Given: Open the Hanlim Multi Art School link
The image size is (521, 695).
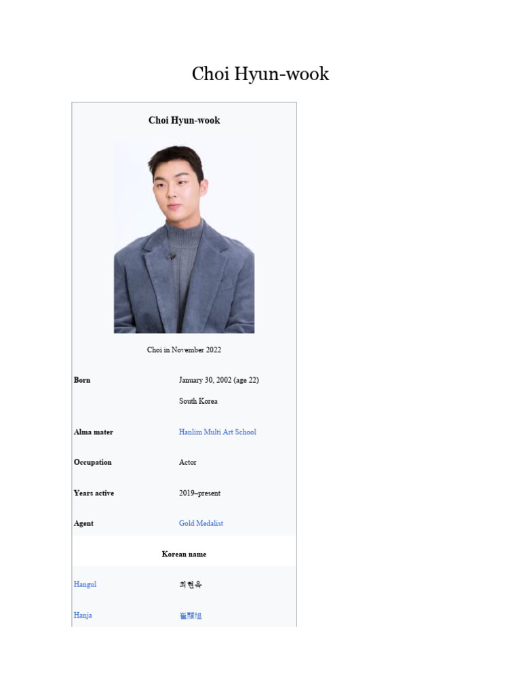Looking at the screenshot, I should pos(218,432).
